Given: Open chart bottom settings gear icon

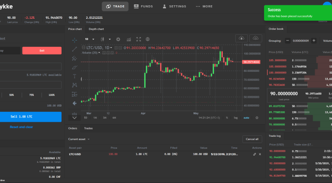Looking at the screenshot, I should click(257, 118).
